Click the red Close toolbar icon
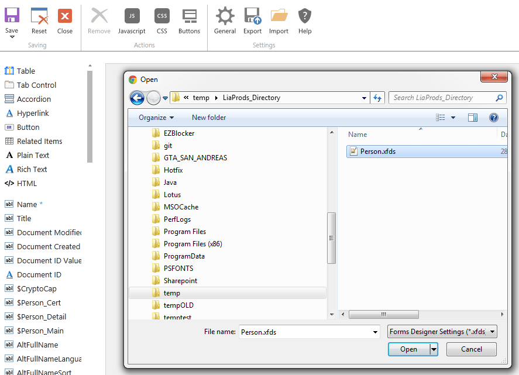 65,16
